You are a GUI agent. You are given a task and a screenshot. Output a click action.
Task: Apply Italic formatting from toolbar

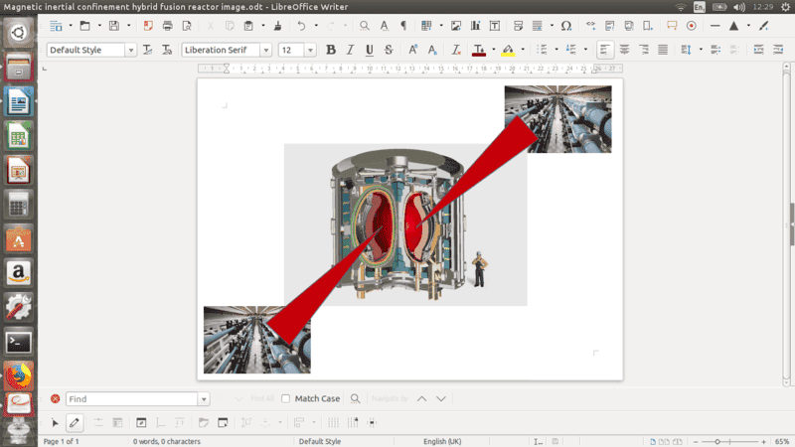tap(351, 50)
